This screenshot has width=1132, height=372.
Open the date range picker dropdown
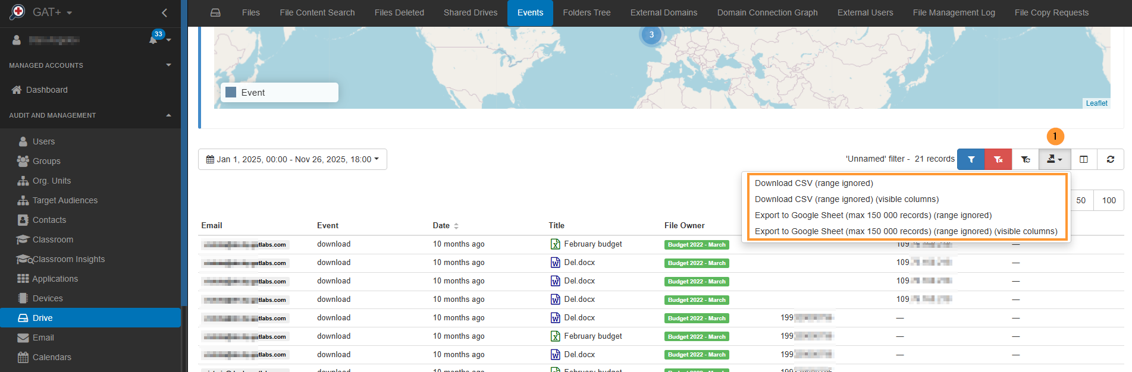click(292, 159)
